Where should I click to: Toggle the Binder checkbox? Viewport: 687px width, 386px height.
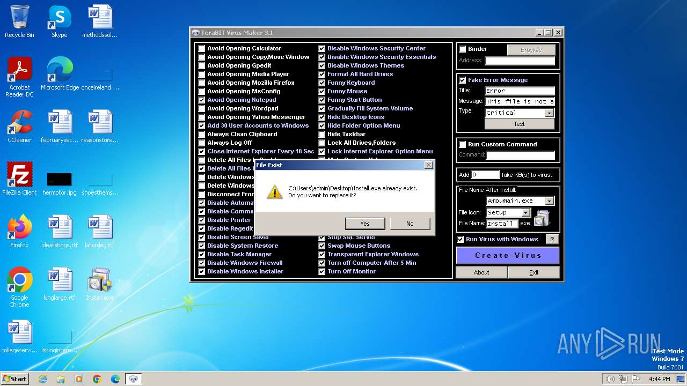(x=463, y=49)
